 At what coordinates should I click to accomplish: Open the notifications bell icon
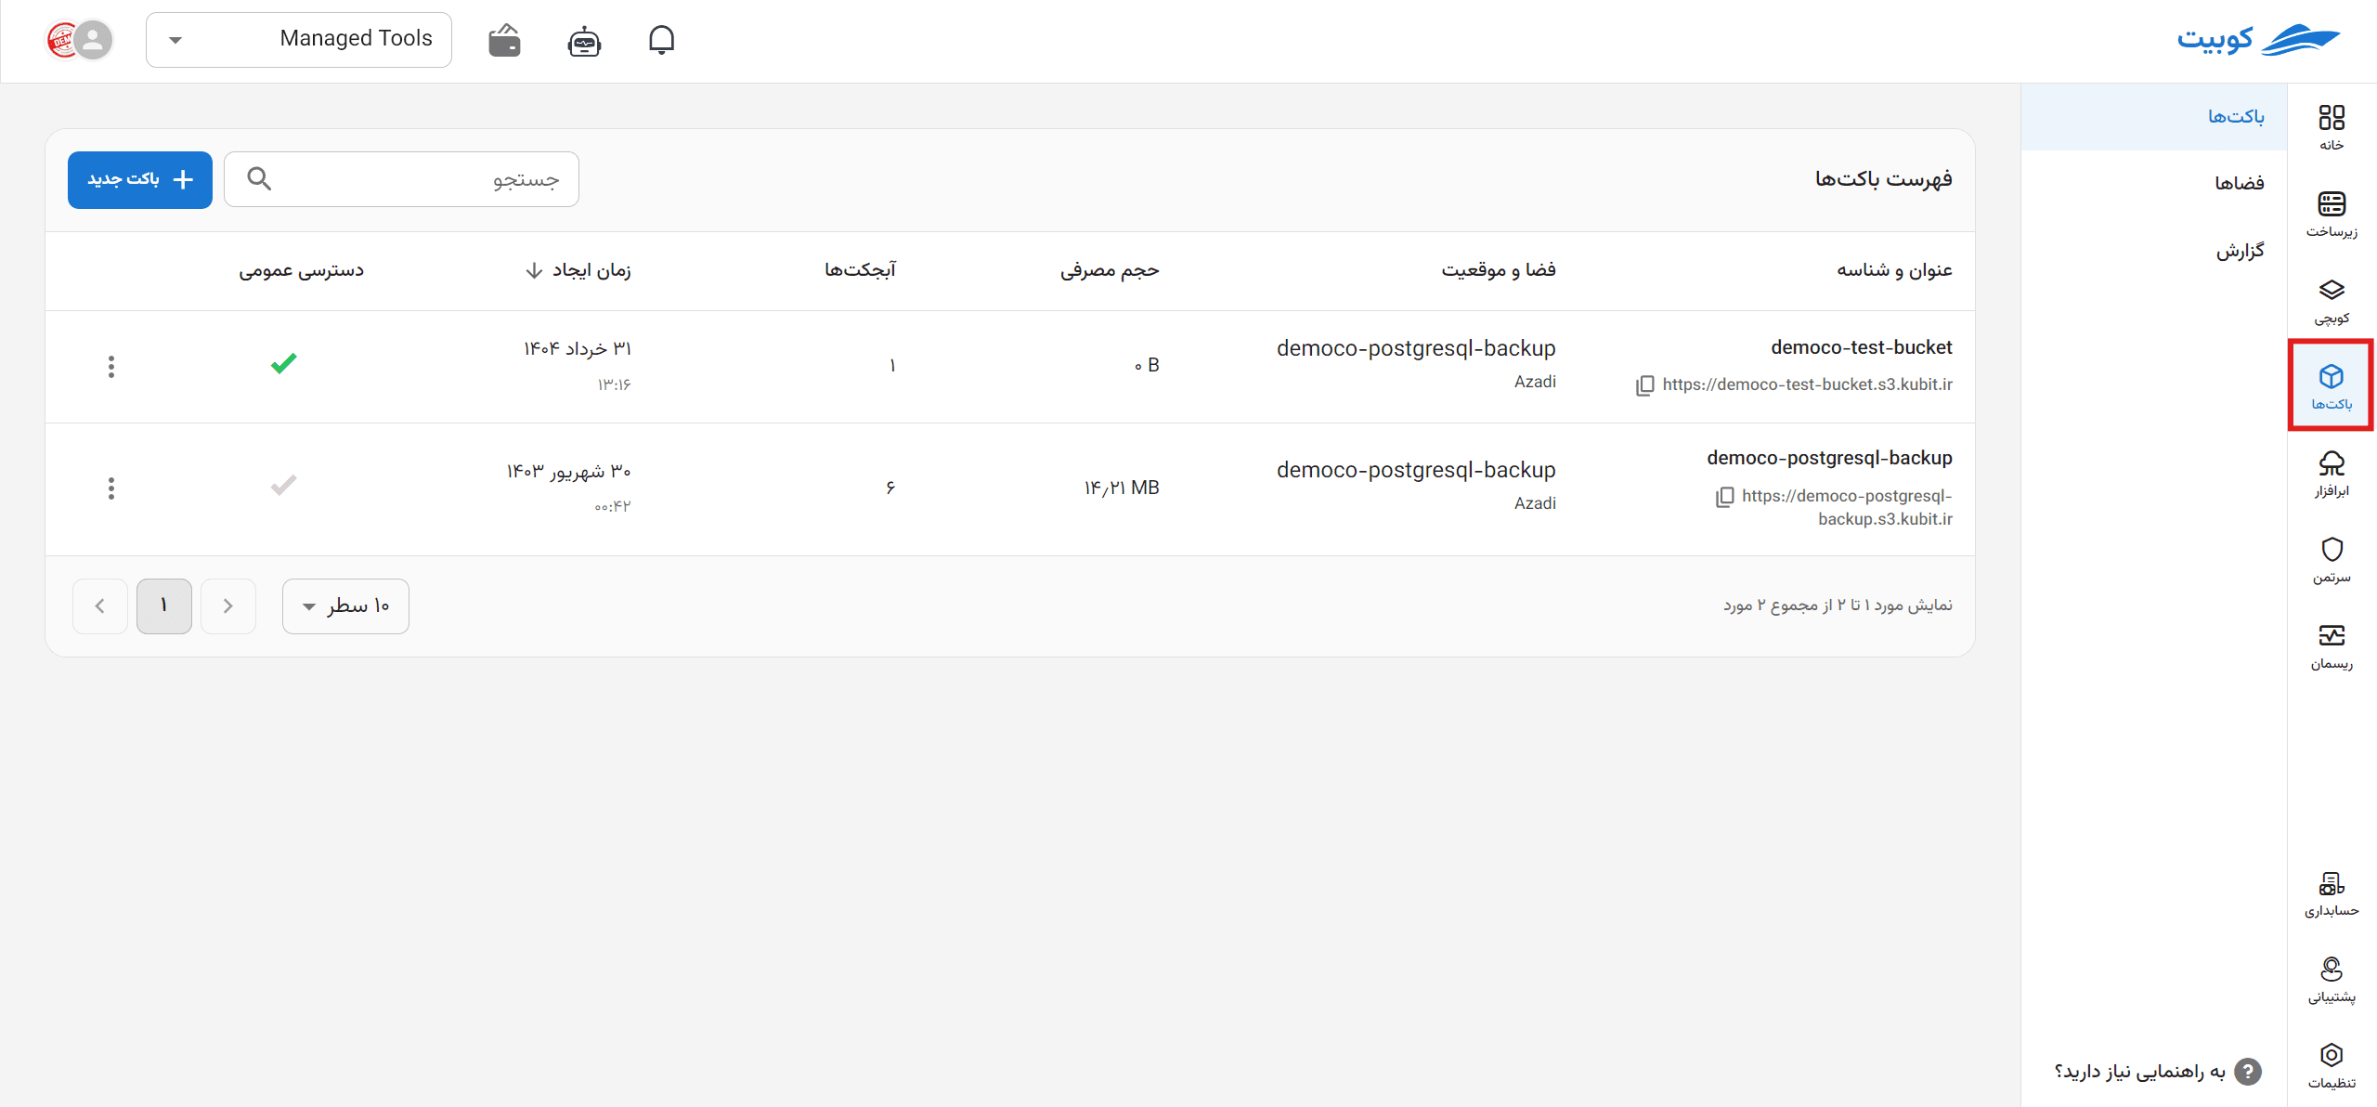tap(661, 40)
